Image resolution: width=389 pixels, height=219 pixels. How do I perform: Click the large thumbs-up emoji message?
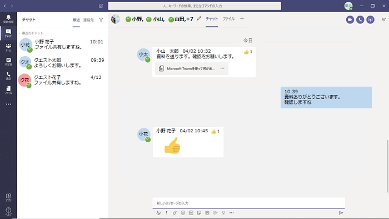tap(172, 145)
